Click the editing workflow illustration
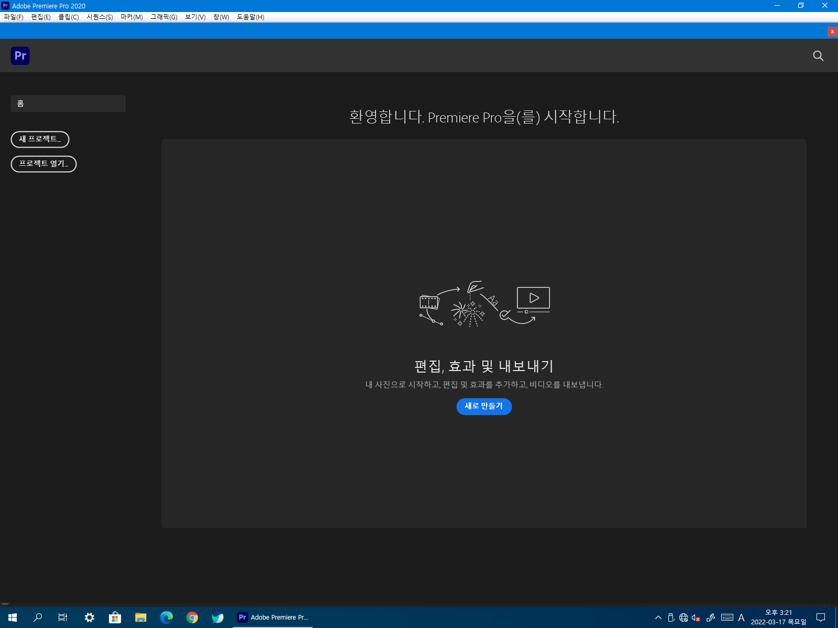This screenshot has width=838, height=628. click(484, 304)
